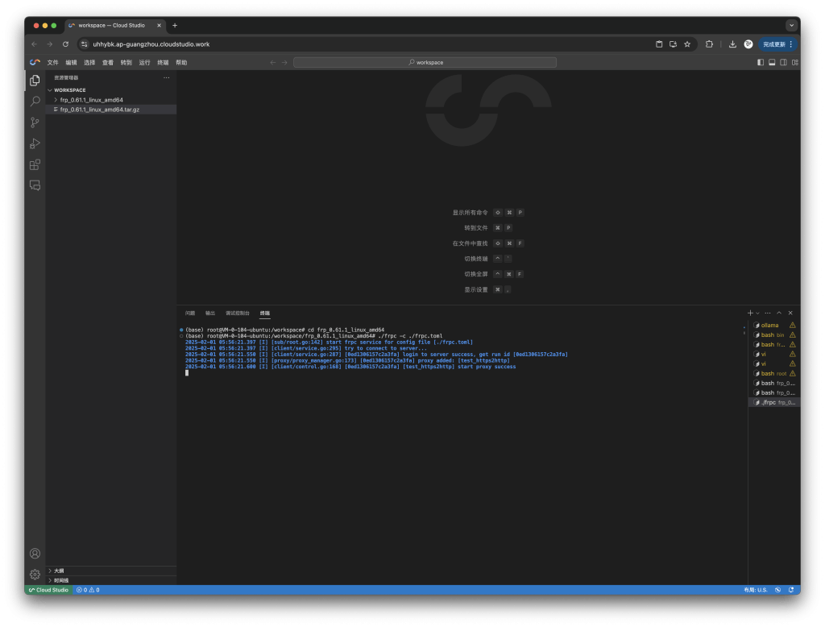Select the ./frpc terminal in the list
This screenshot has width=825, height=627.
[x=774, y=402]
